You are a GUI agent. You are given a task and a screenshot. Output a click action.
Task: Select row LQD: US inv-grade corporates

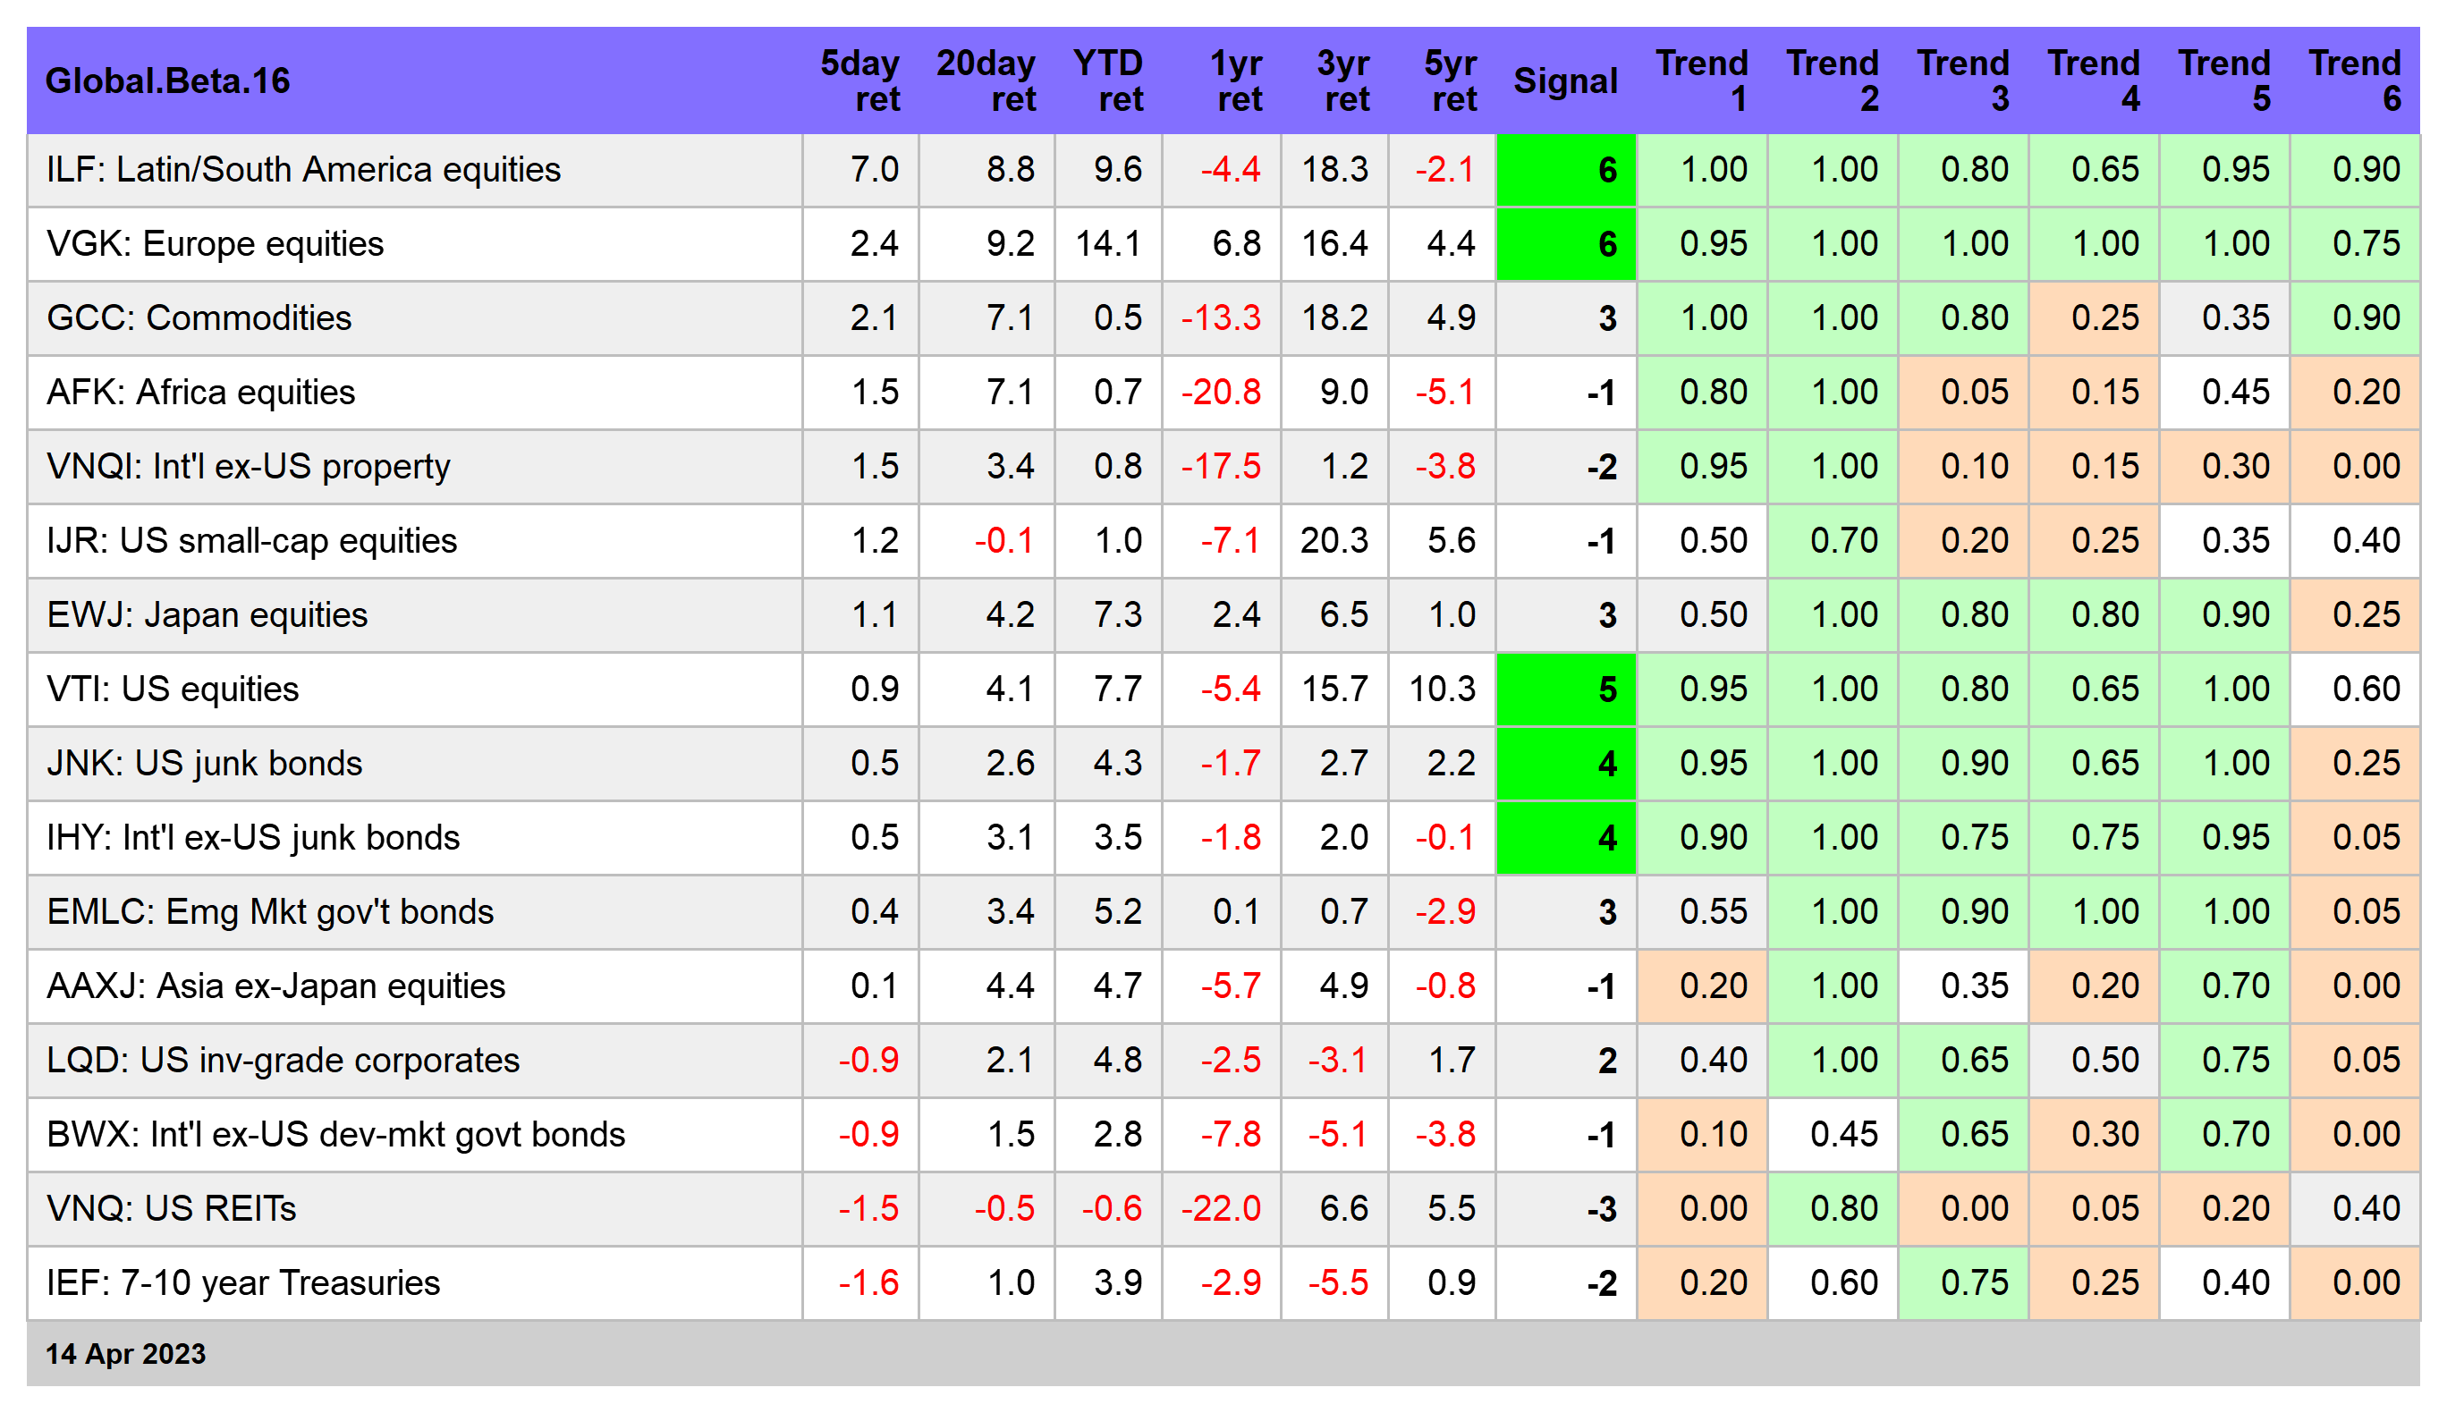pos(1223,1061)
